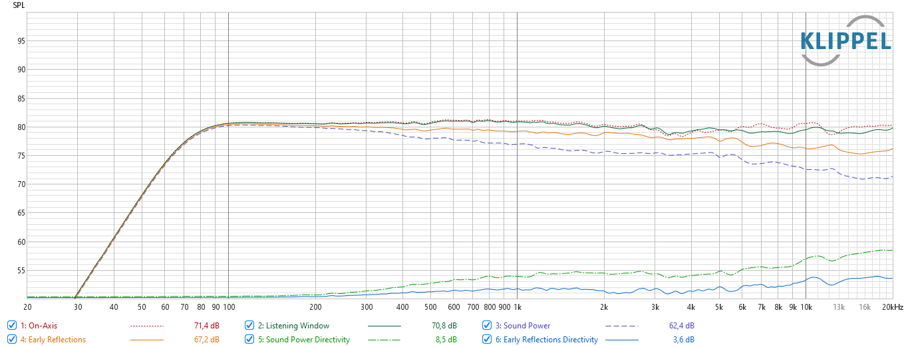Click the purple dashed Sound Power line sample

621,326
